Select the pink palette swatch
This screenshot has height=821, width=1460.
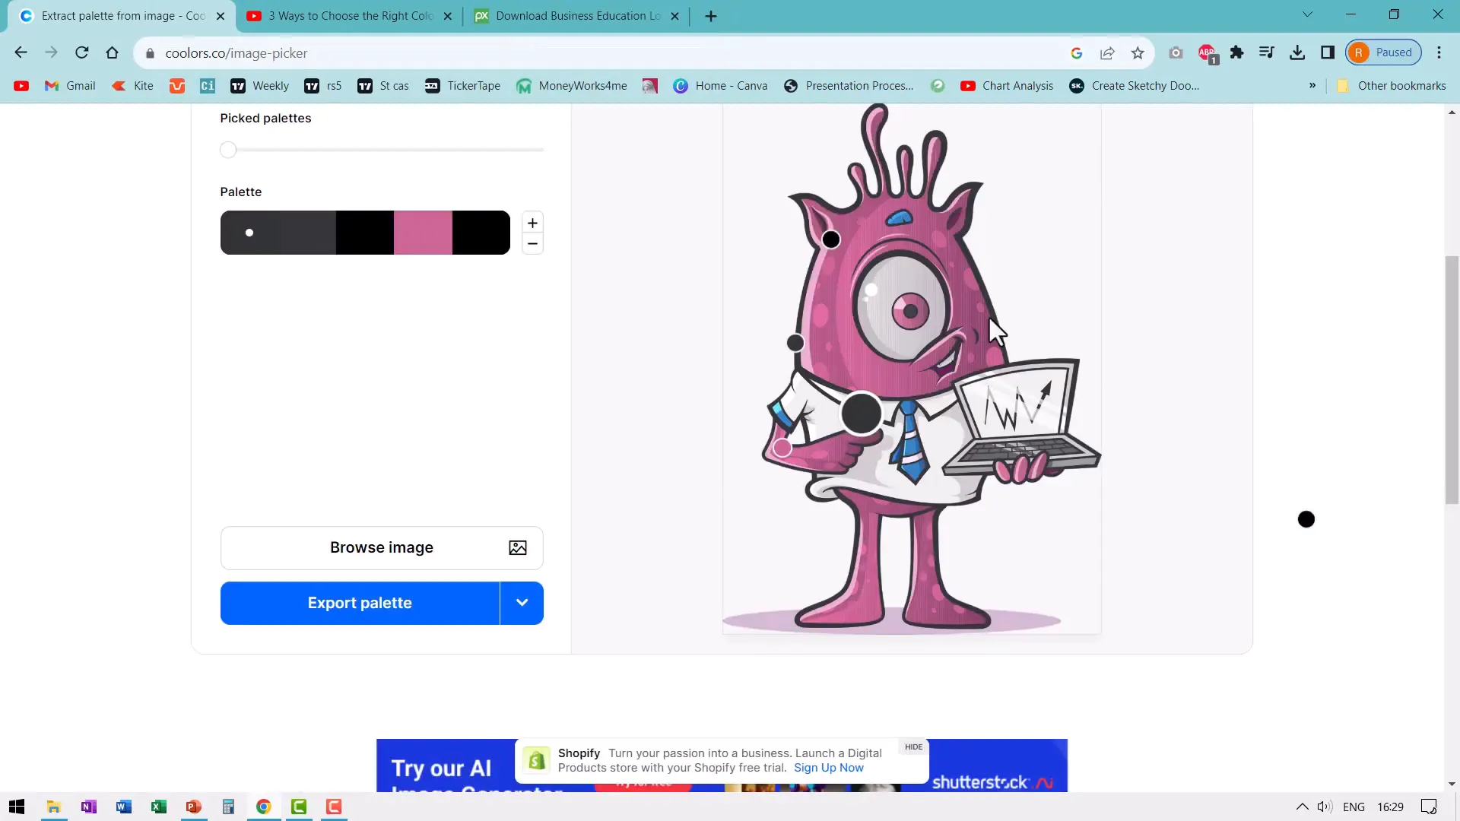(x=423, y=233)
